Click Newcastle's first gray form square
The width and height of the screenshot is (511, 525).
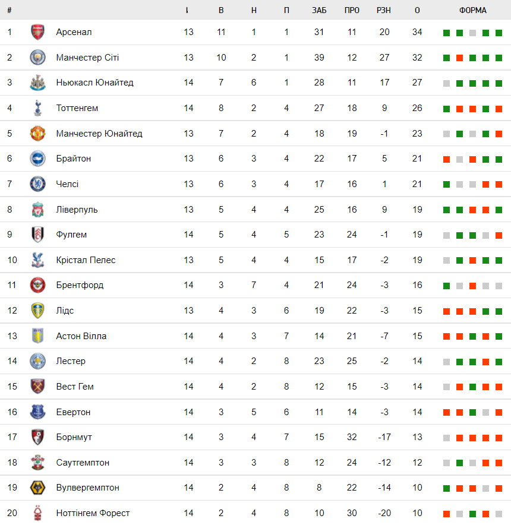446,83
